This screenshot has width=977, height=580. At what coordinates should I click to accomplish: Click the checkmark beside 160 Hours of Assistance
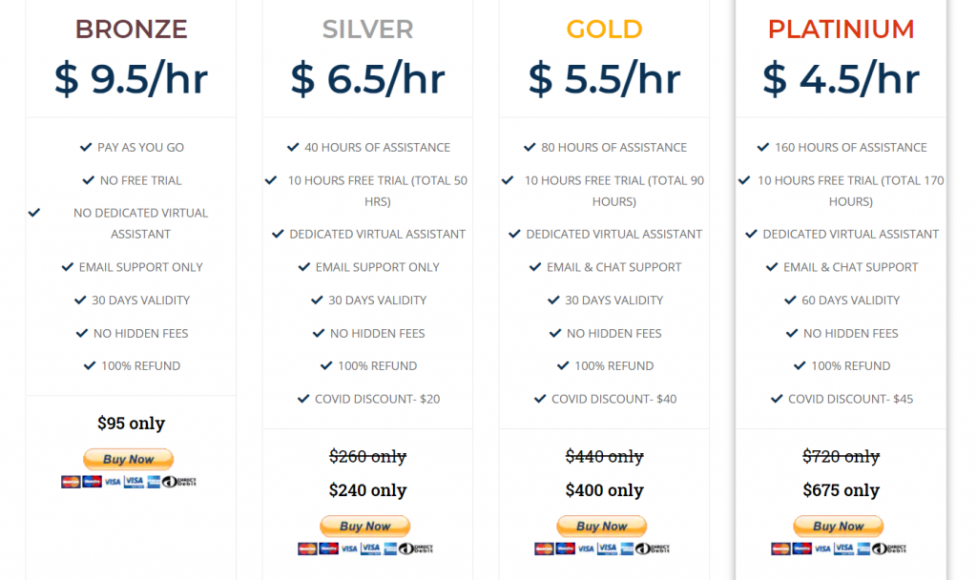click(763, 147)
